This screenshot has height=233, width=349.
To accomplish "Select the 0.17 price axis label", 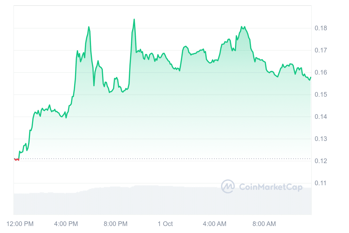I will point(320,50).
